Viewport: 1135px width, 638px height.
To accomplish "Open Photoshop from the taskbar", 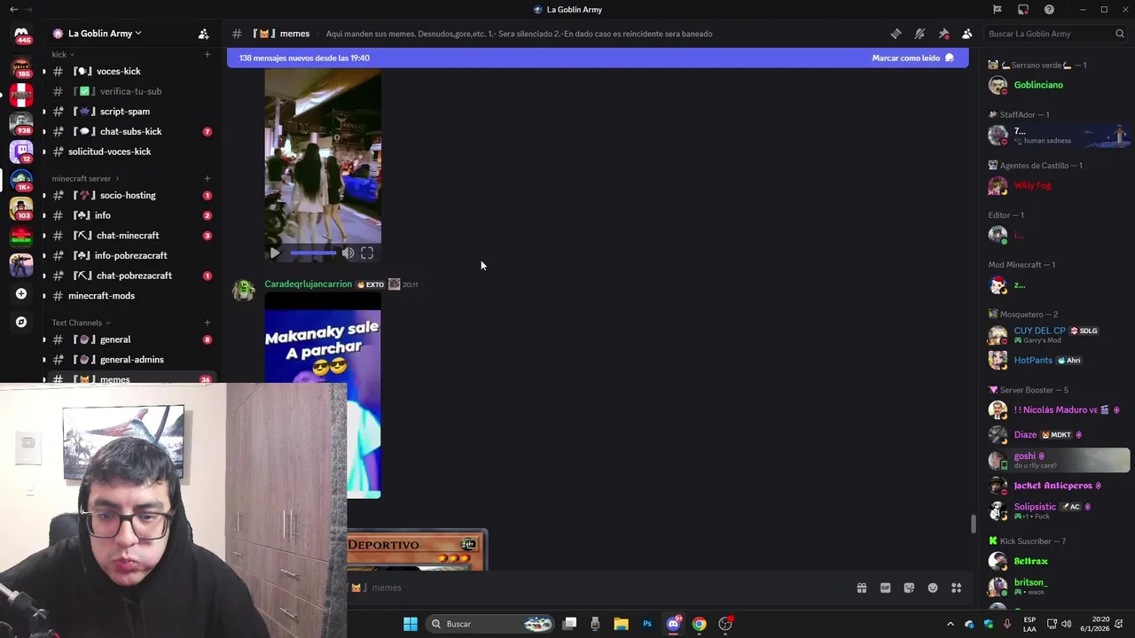I will (647, 624).
